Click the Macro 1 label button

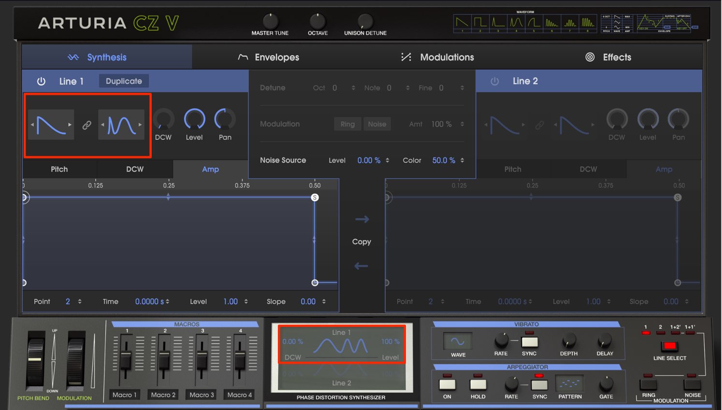coord(125,395)
